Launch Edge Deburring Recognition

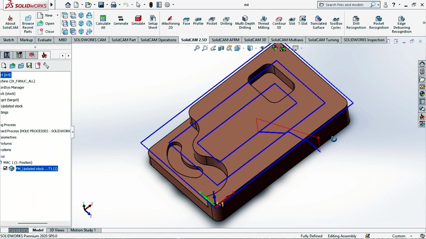(401, 25)
